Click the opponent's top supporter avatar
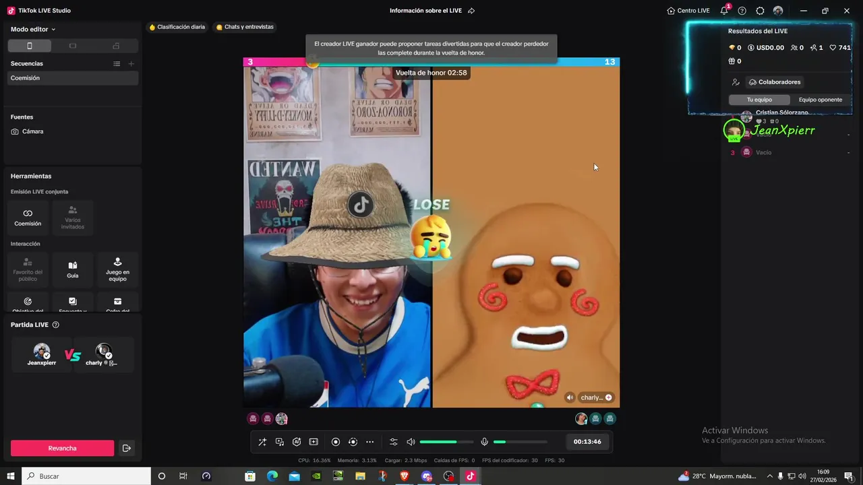 [x=581, y=419]
